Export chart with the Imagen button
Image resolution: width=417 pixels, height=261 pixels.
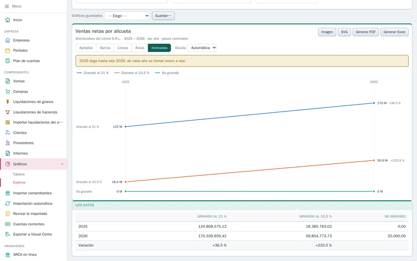click(x=327, y=32)
